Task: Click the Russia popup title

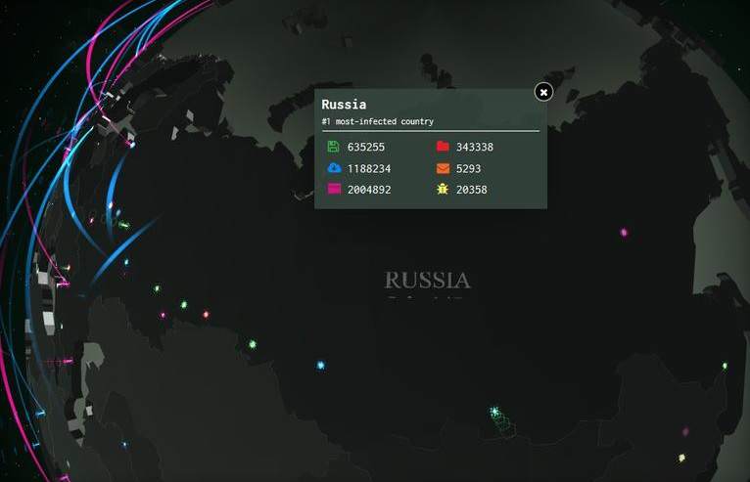Action: click(344, 104)
